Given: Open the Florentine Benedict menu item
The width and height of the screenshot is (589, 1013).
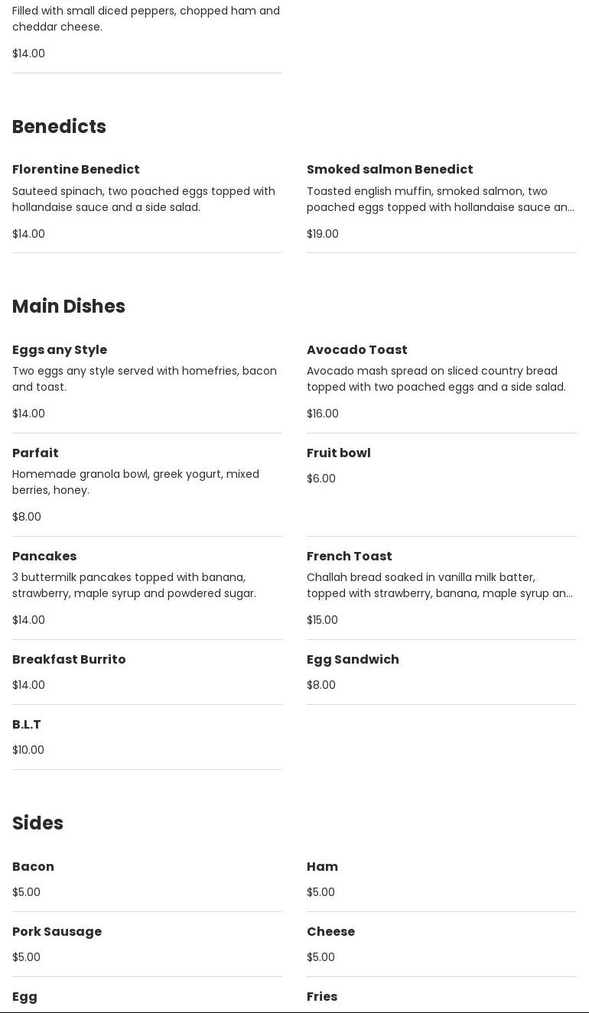Looking at the screenshot, I should (x=76, y=170).
